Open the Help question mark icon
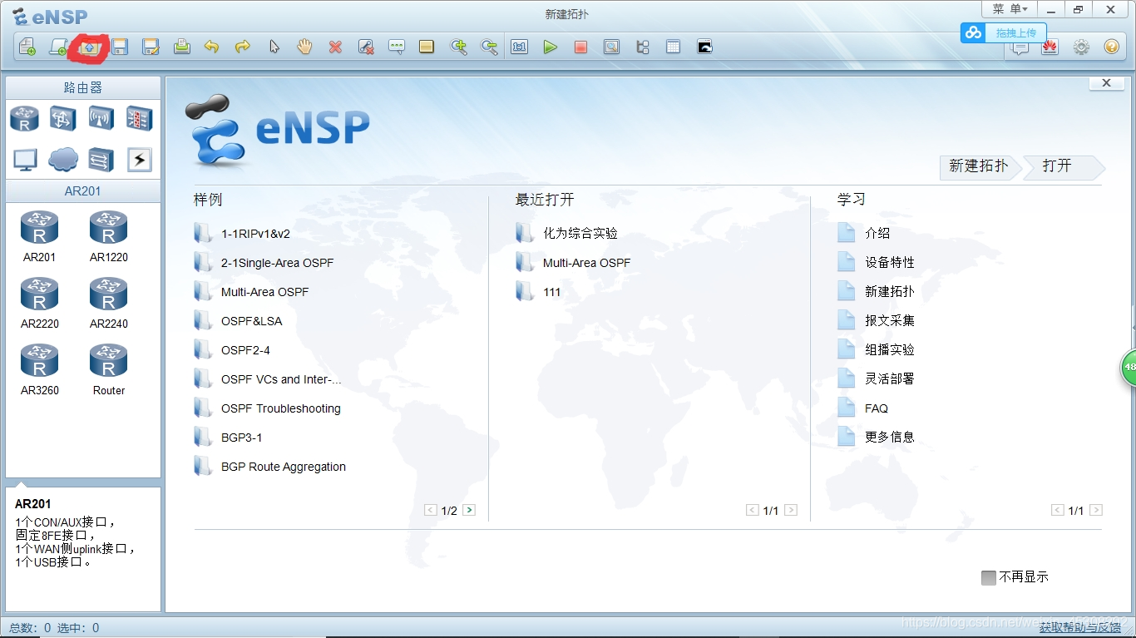 pos(1112,47)
